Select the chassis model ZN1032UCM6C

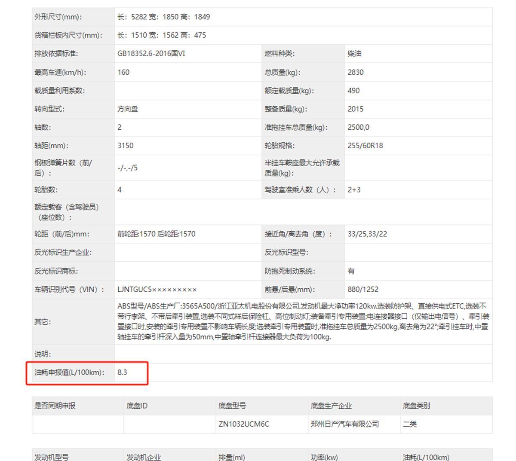point(244,424)
